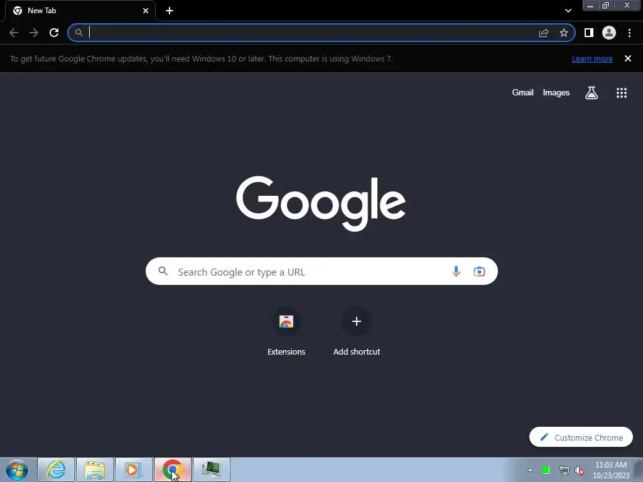The width and height of the screenshot is (643, 482).
Task: Open the Search Labs flask icon
Action: [592, 93]
